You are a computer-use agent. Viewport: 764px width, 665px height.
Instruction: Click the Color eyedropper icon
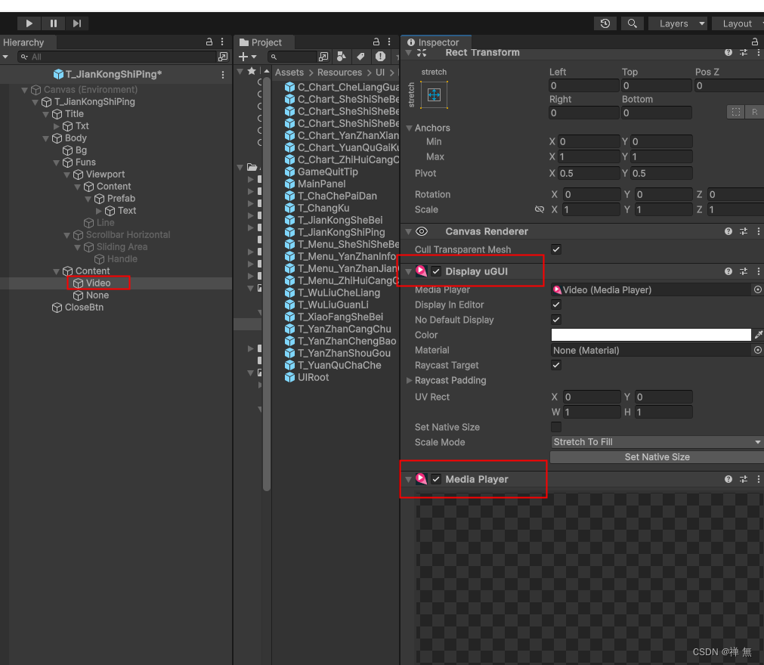tap(758, 335)
